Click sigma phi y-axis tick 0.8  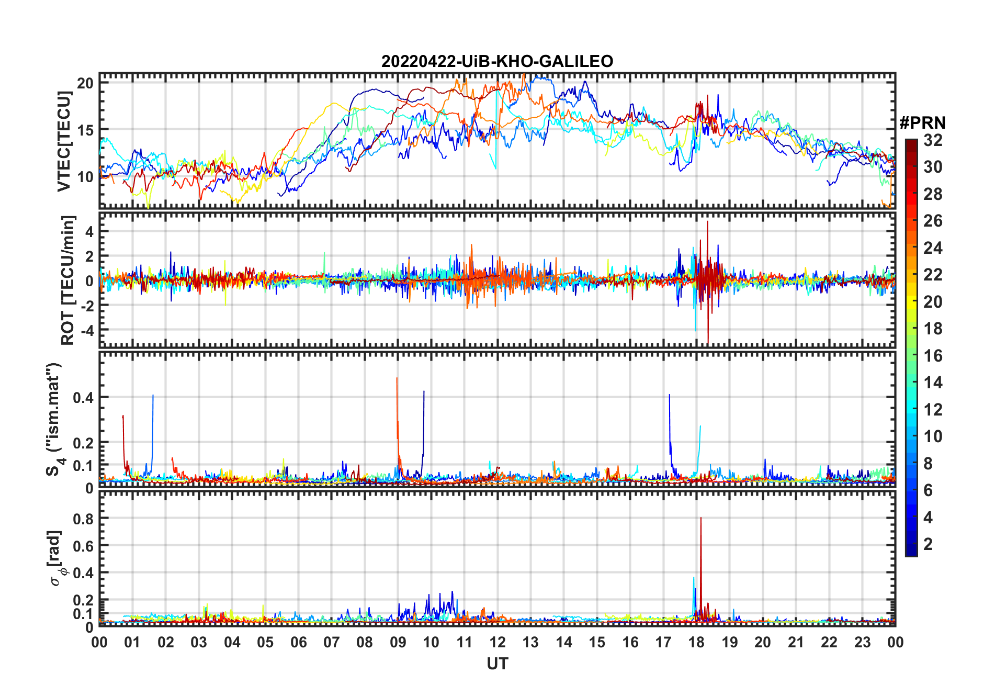pyautogui.click(x=84, y=519)
